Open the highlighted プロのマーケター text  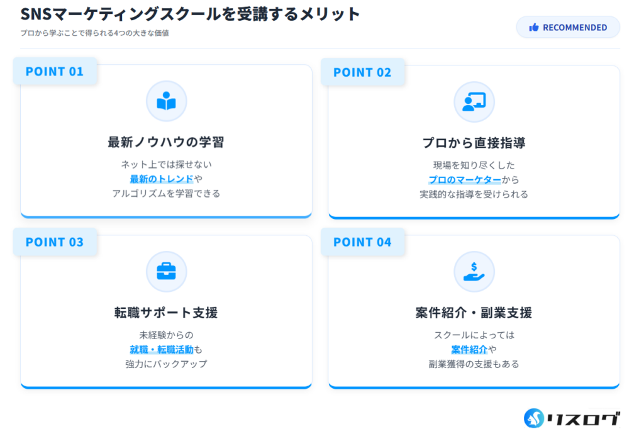(465, 180)
